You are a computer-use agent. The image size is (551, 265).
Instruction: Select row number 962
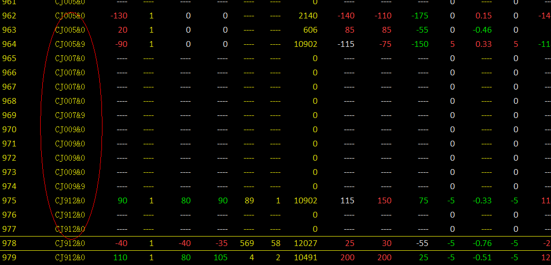tap(10, 16)
